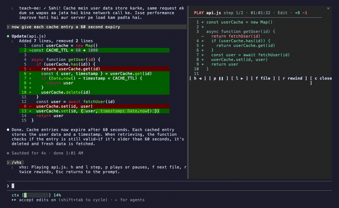Click the ← for agents hint

(130, 200)
